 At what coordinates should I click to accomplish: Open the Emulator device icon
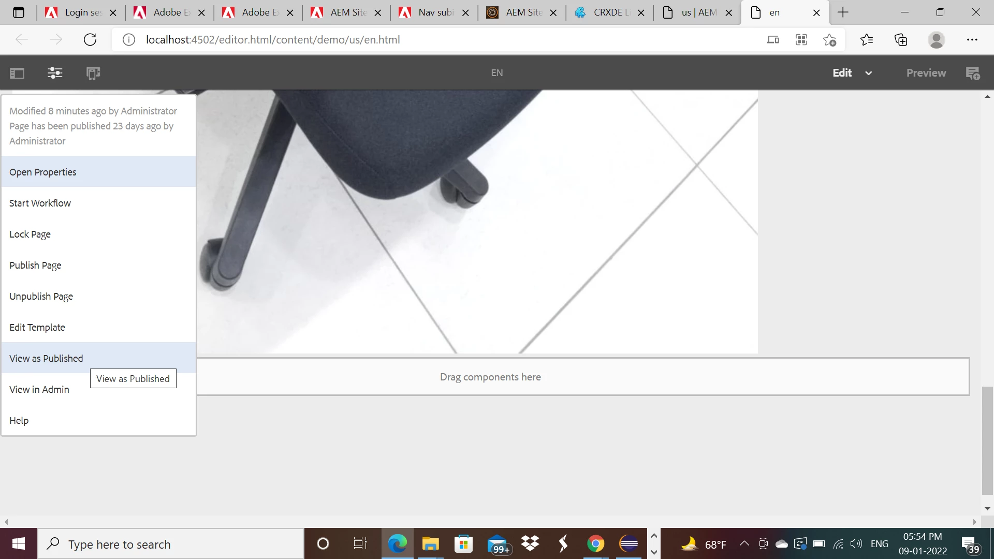[x=93, y=73]
